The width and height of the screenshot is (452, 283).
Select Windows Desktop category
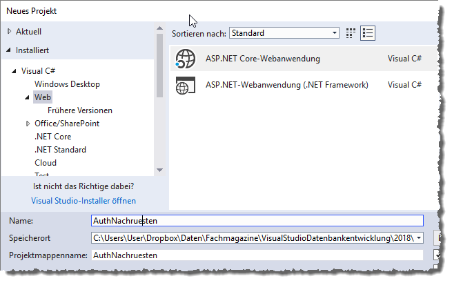[x=67, y=84]
